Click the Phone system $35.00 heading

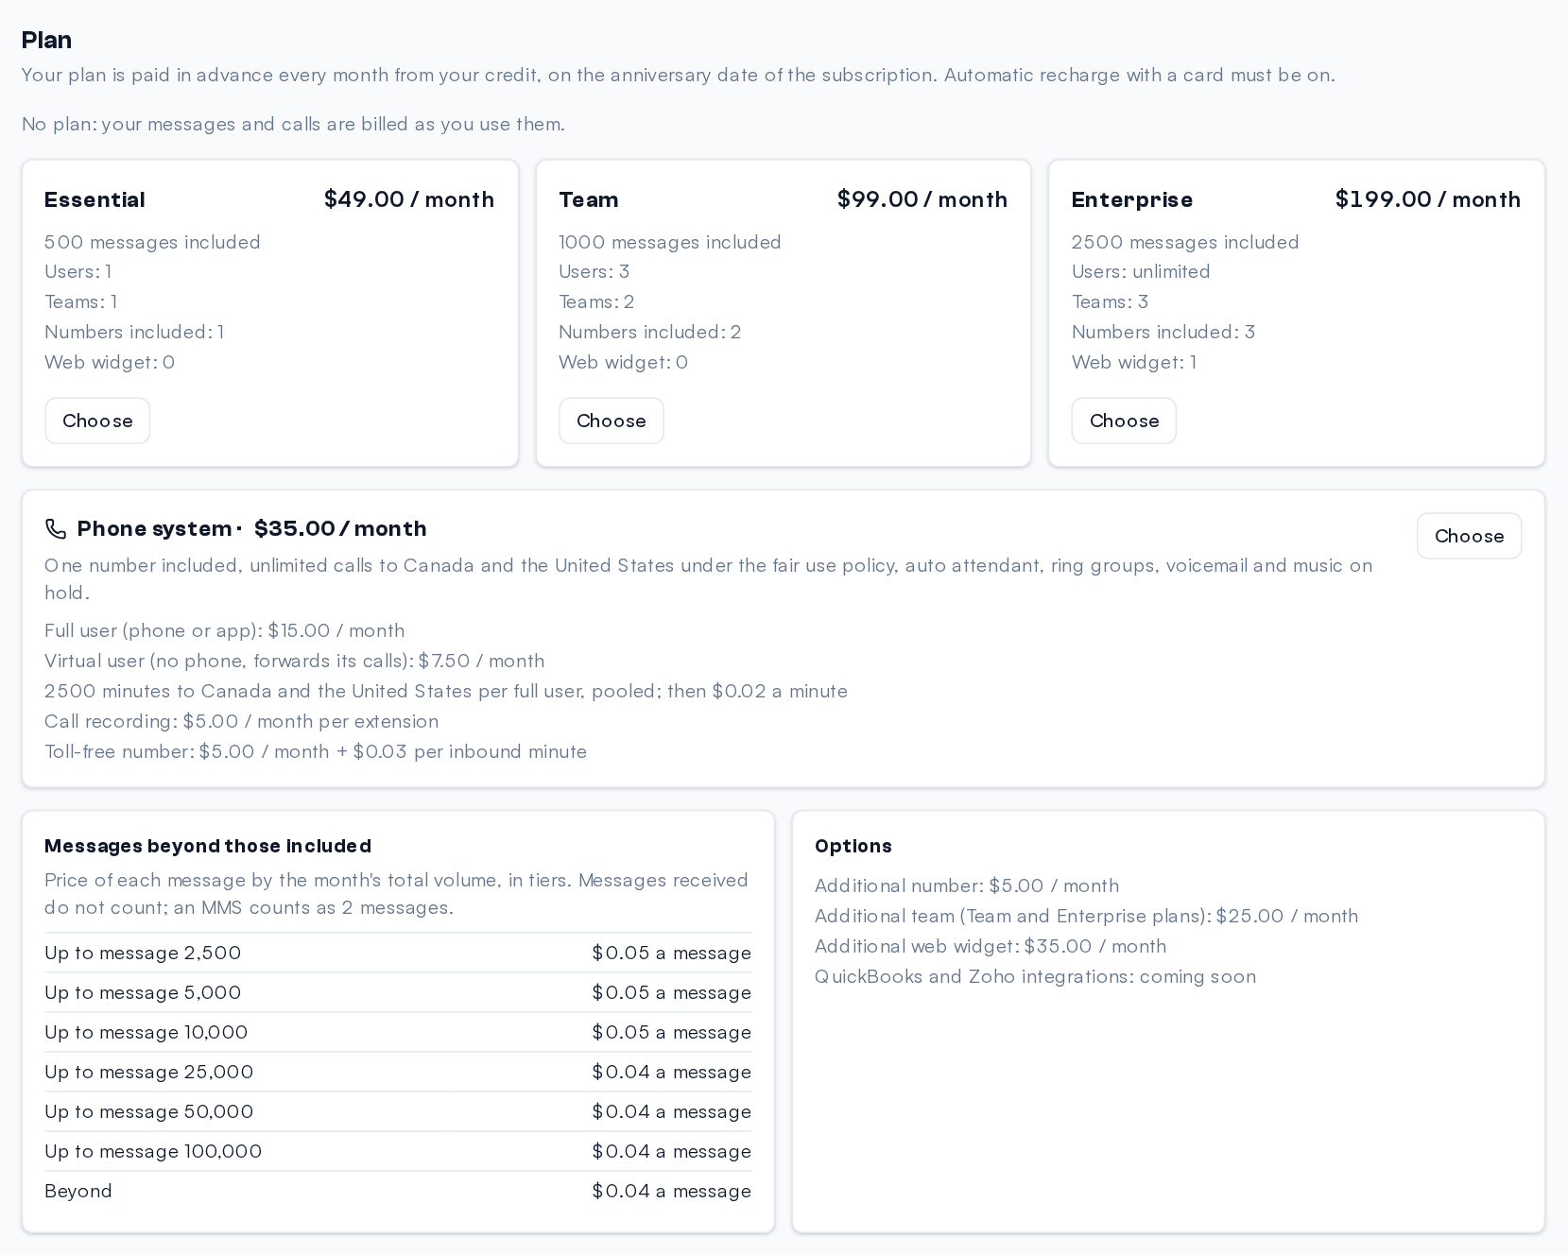click(x=251, y=529)
